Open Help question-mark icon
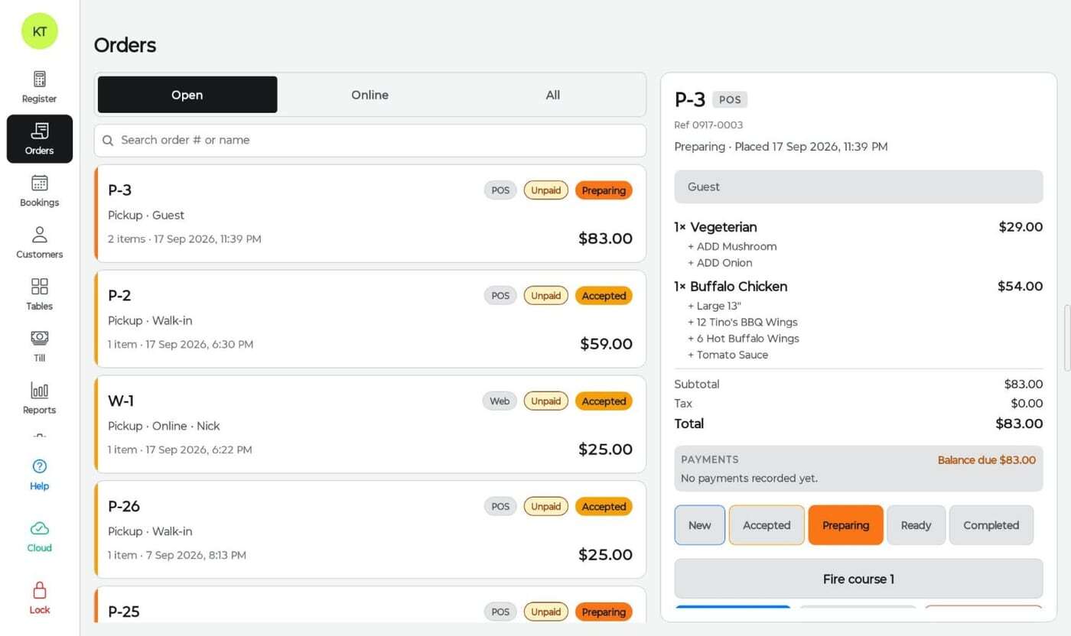This screenshot has height=636, width=1071. coord(40,466)
